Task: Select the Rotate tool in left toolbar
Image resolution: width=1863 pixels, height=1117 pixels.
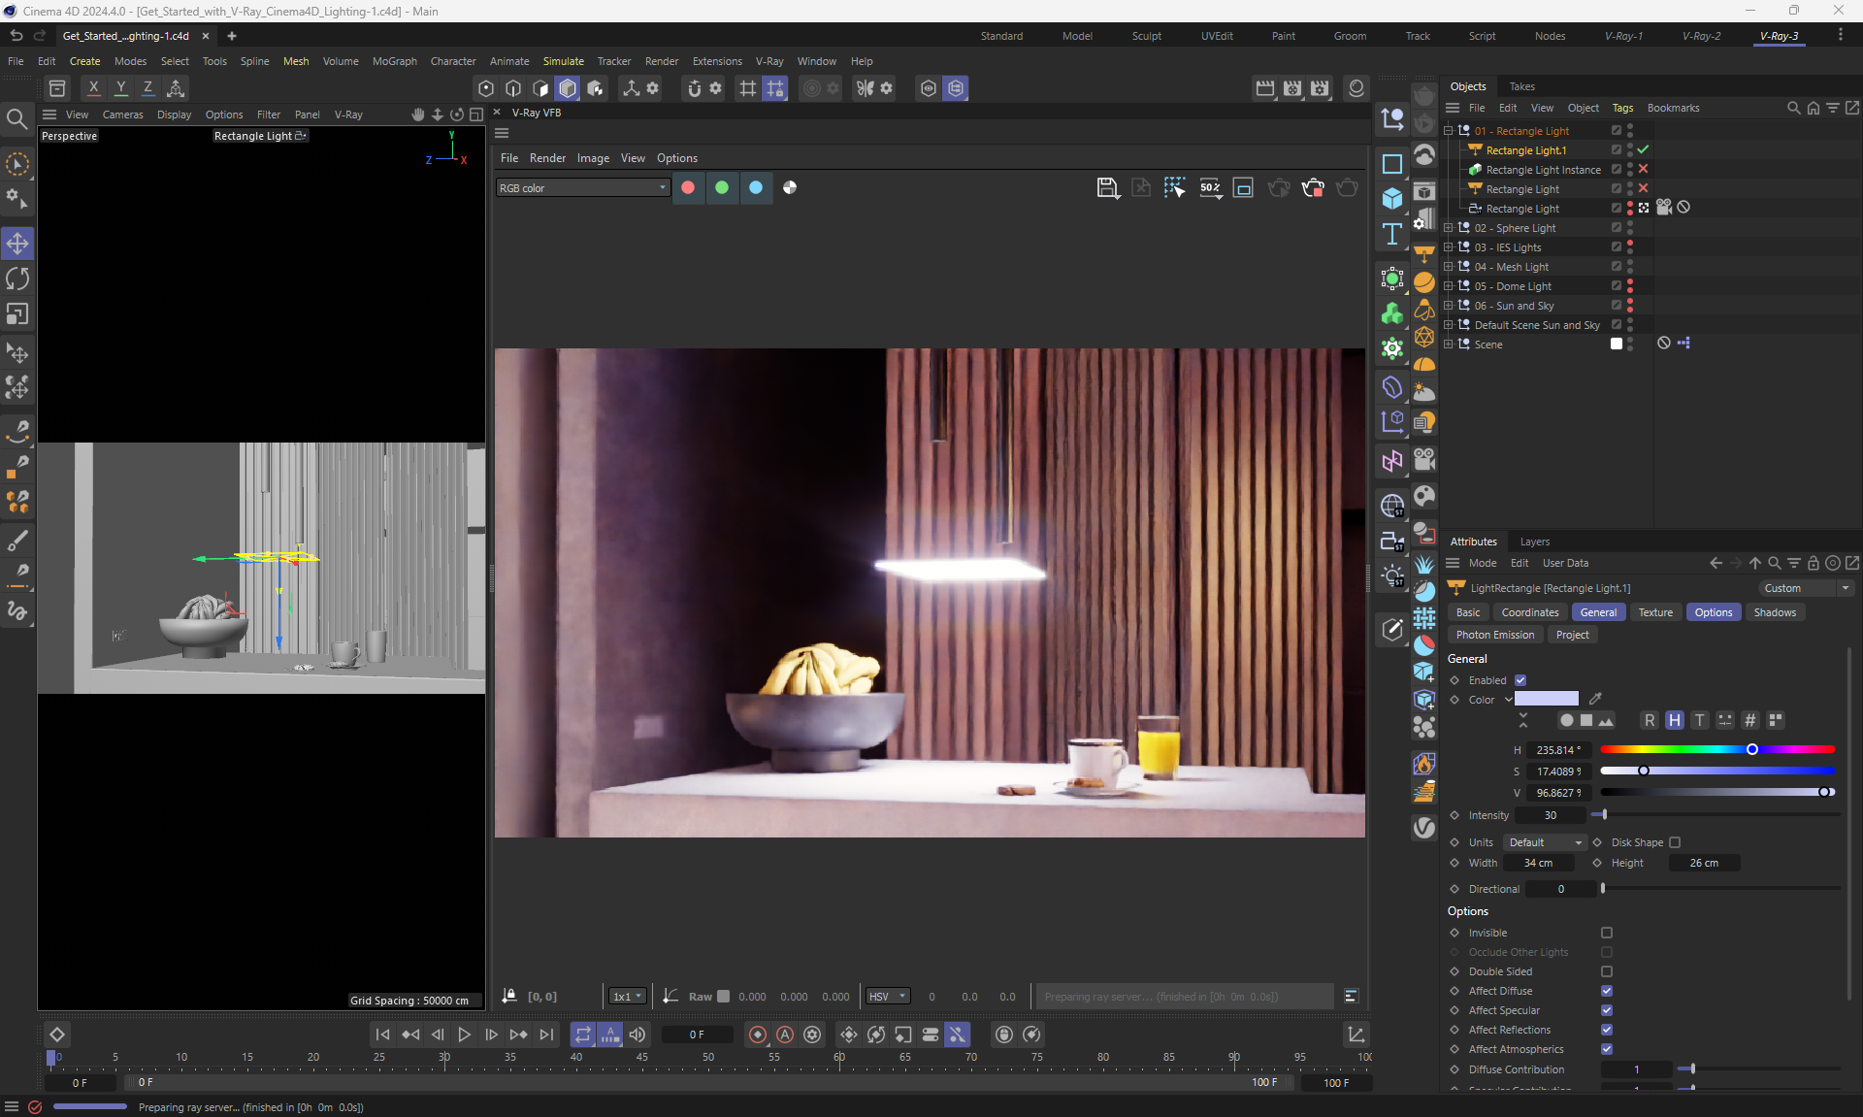Action: tap(17, 279)
